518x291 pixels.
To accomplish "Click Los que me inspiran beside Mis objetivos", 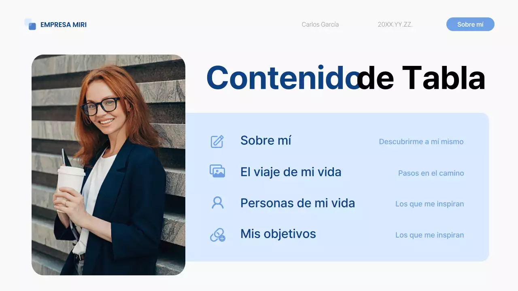I will coord(430,235).
